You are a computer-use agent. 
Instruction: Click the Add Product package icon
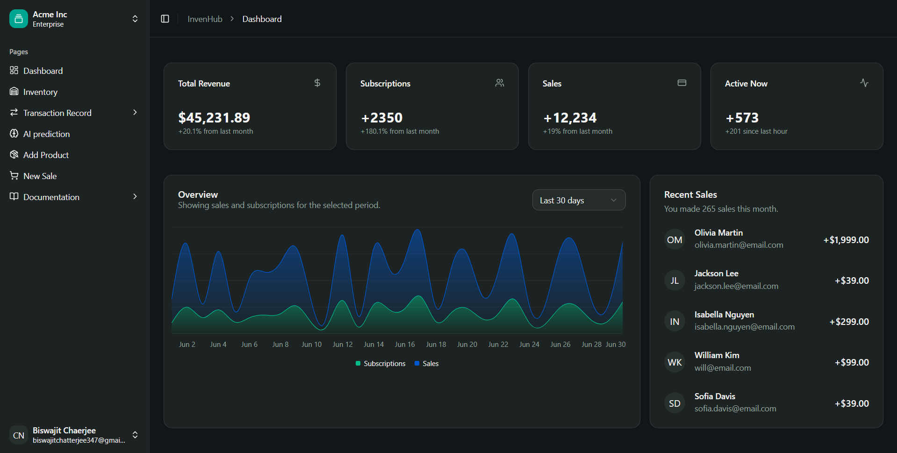[x=14, y=155]
